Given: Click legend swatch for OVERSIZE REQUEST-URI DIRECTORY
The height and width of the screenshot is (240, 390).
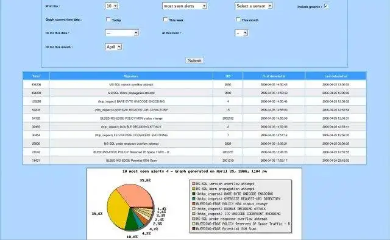Looking at the screenshot, I should coord(194,198).
